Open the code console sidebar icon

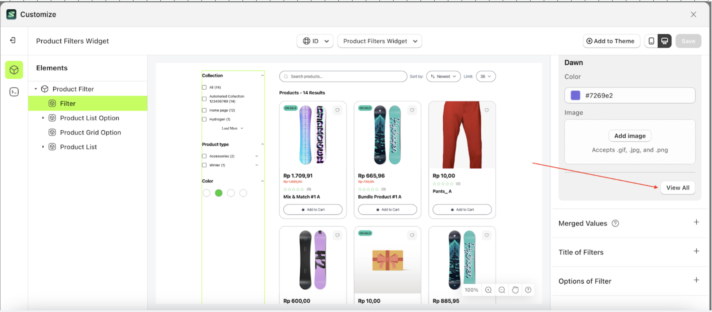14,92
